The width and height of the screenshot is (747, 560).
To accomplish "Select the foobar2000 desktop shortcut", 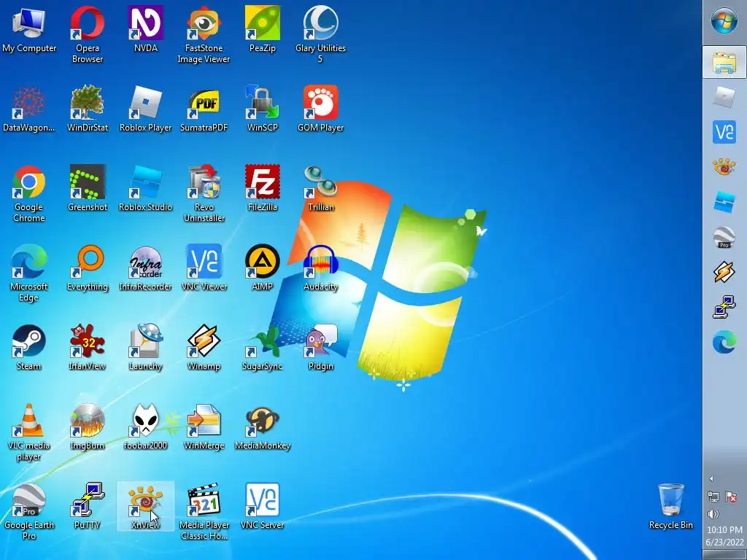I will tap(146, 427).
